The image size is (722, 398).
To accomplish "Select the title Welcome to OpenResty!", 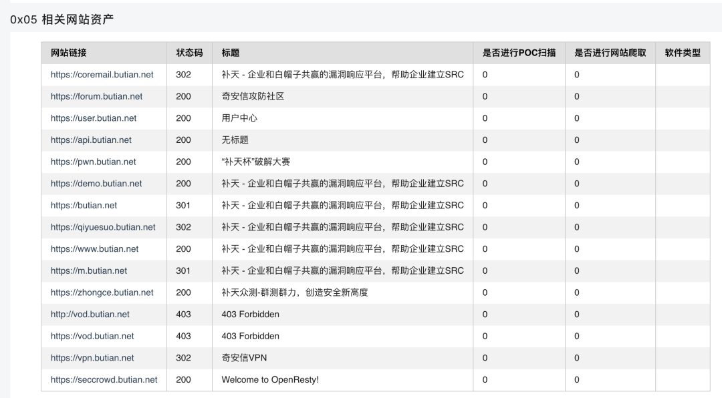I will click(270, 379).
